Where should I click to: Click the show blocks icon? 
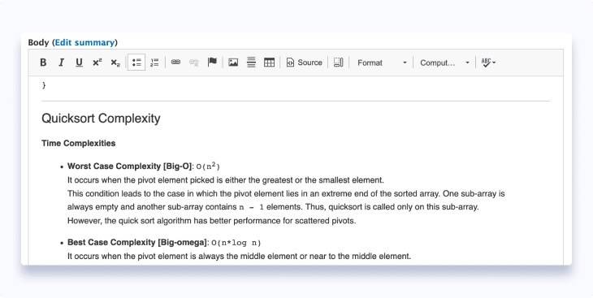click(339, 63)
